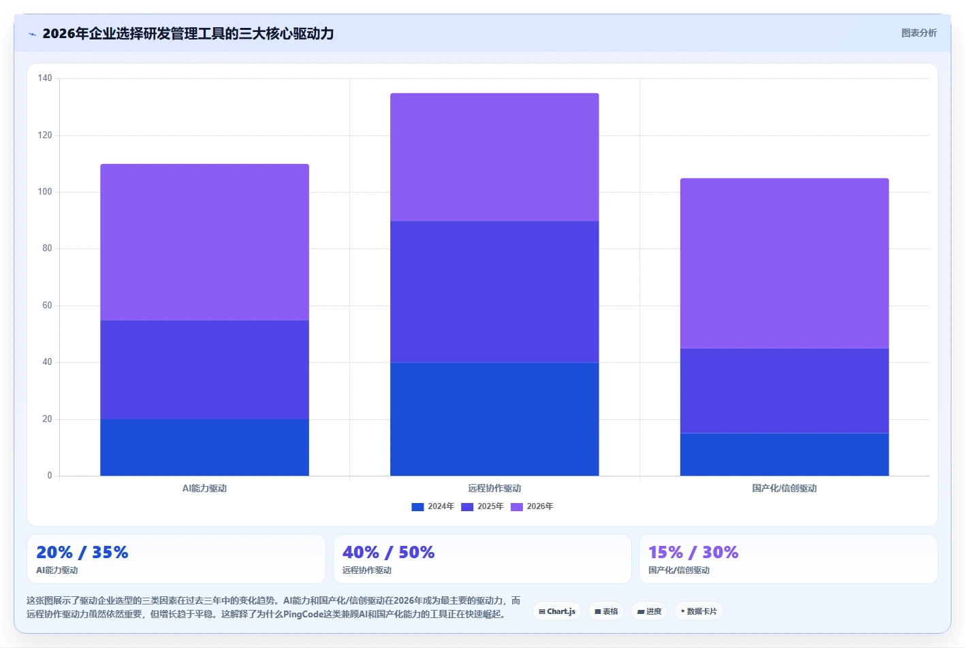
Task: Click the 表格 tag button
Action: (606, 611)
